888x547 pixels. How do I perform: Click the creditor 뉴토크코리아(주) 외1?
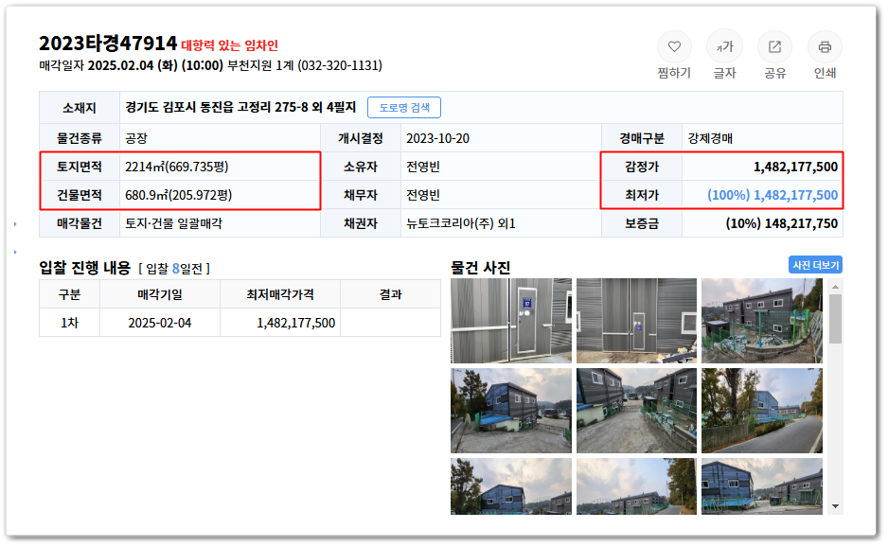(461, 223)
